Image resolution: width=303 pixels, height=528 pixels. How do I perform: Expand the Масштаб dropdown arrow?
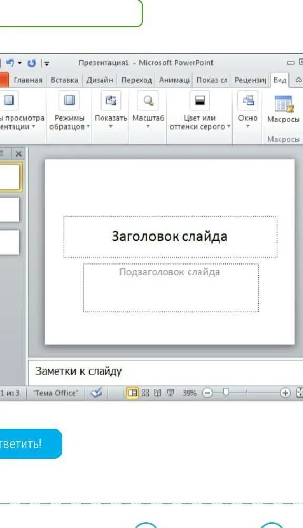pyautogui.click(x=148, y=126)
